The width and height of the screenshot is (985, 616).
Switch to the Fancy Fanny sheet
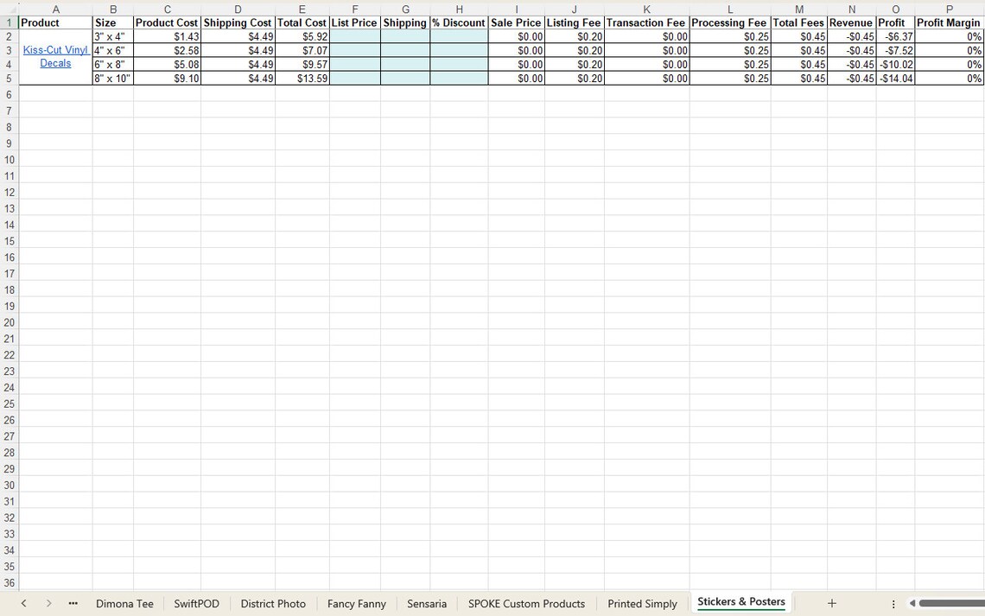point(356,603)
